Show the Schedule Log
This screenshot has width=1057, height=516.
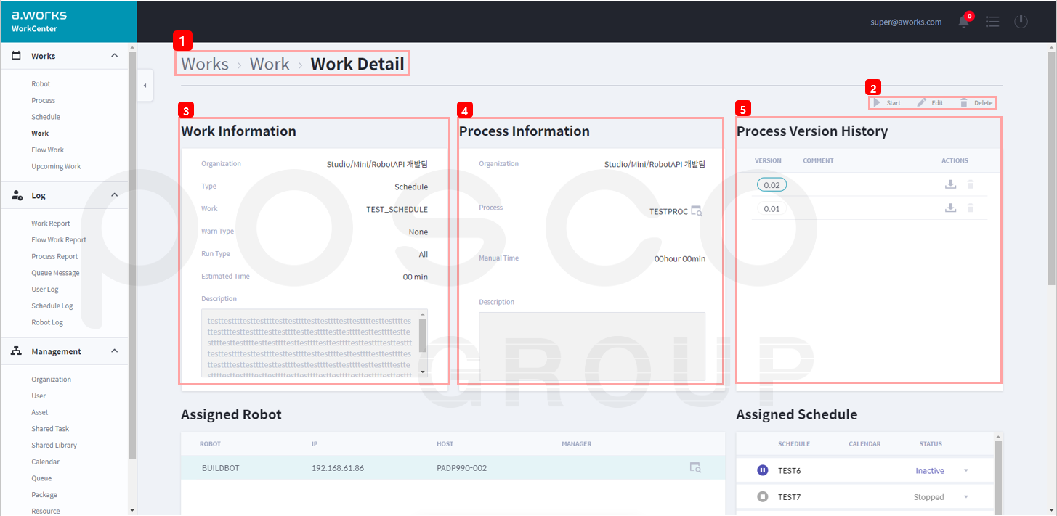[x=52, y=306]
